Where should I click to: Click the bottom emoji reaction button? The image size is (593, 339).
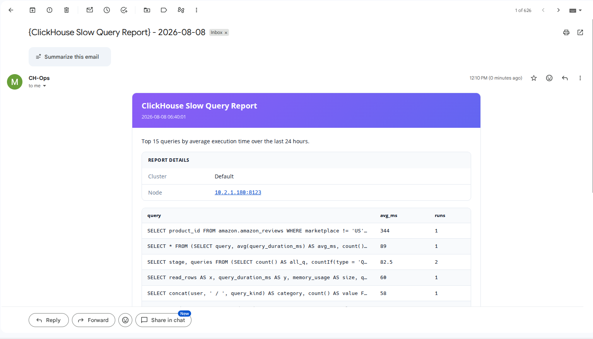click(x=125, y=320)
